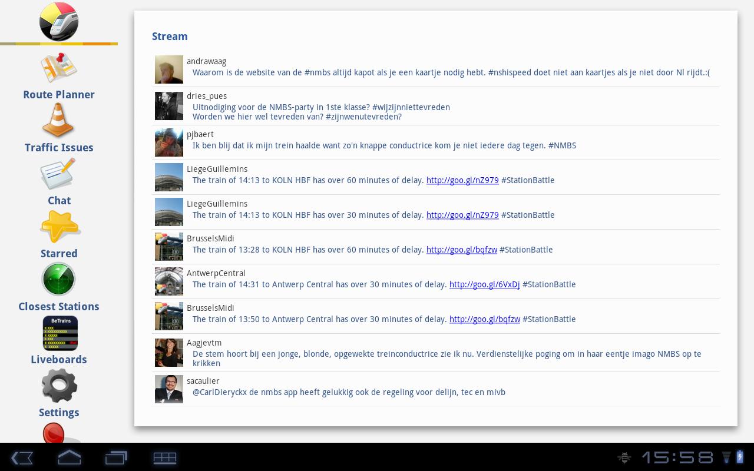Open the Chat notepad icon
754x471 pixels.
58,174
